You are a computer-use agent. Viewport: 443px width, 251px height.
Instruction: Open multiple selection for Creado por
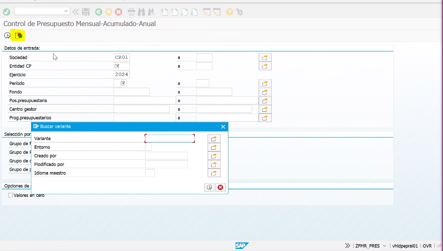point(214,156)
